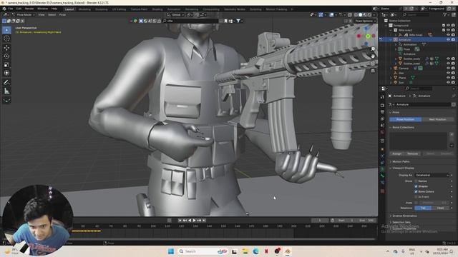
Task: Open the Scene properties tab icon
Action: (x=382, y=126)
